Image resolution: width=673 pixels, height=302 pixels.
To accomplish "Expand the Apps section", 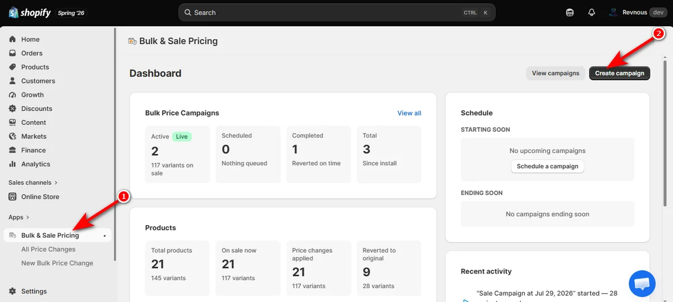I will (x=19, y=217).
